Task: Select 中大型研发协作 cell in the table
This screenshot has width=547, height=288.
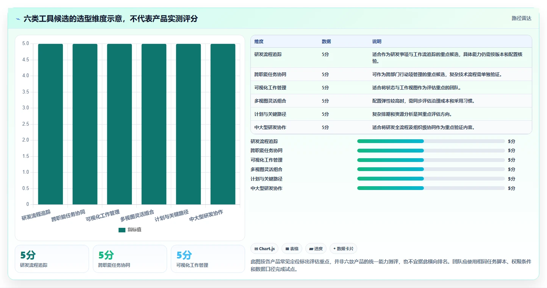Action: click(x=270, y=127)
